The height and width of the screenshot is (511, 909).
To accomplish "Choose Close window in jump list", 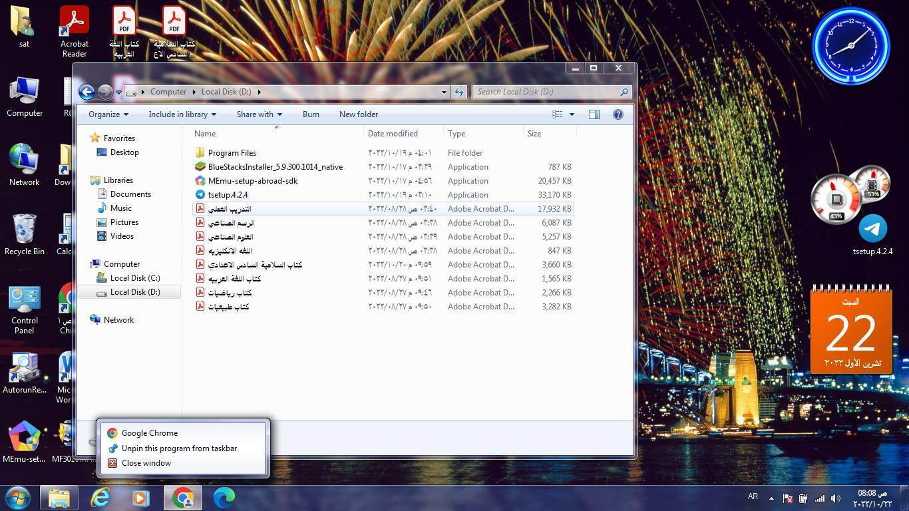I will point(146,463).
